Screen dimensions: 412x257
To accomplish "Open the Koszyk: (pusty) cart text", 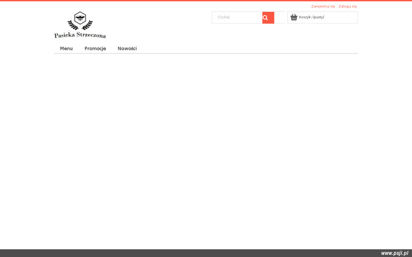I will point(312,17).
